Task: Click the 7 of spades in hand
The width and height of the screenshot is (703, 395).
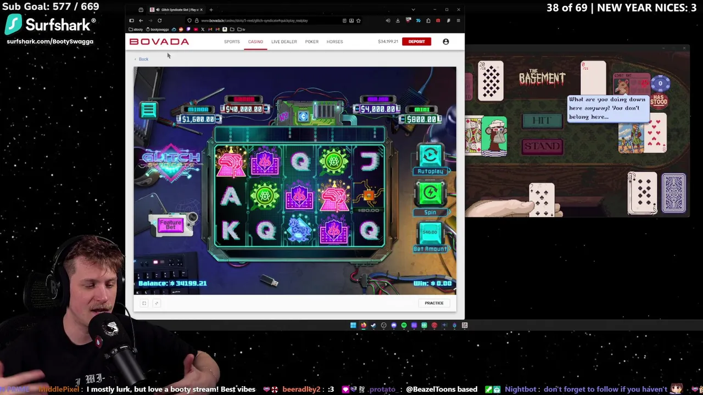Action: (x=542, y=201)
